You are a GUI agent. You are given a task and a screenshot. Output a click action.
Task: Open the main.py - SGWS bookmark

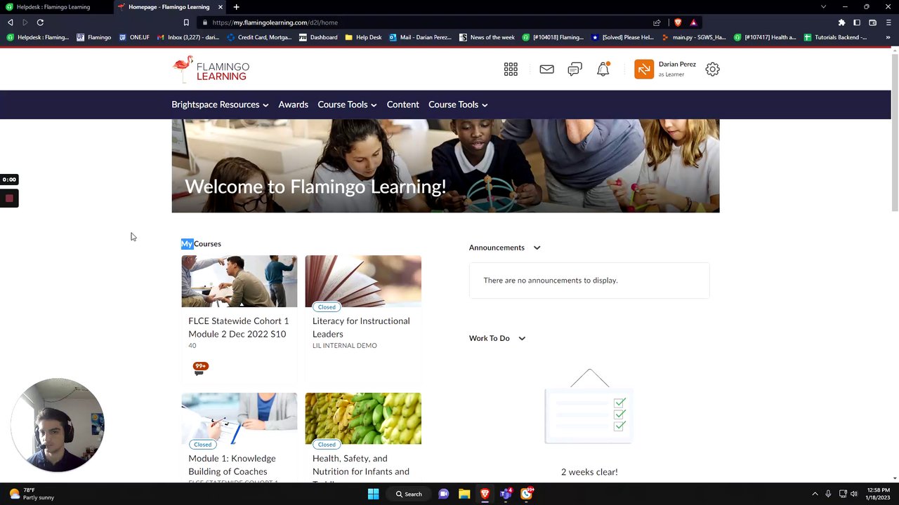693,37
